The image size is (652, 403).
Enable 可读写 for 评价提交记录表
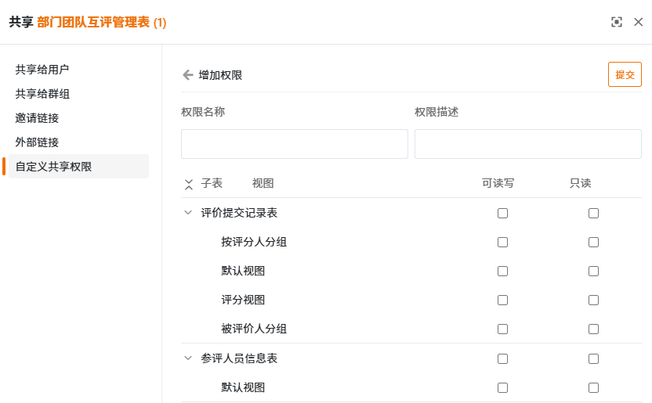(502, 213)
